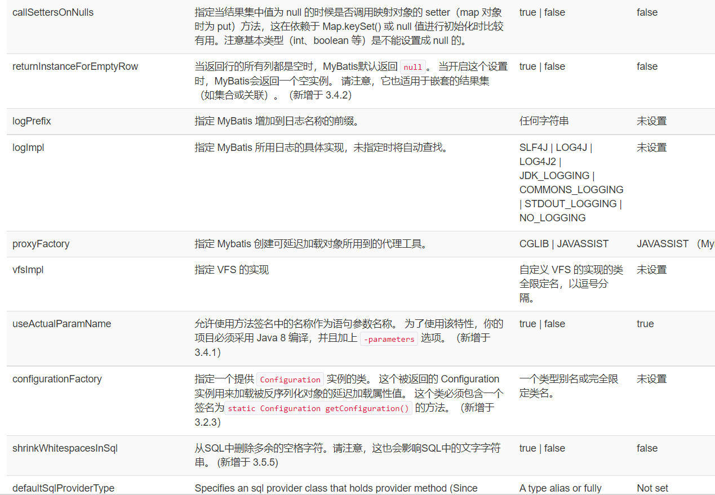Click the vfsImpl setting name
Viewport: 715px width, 495px height.
point(28,270)
